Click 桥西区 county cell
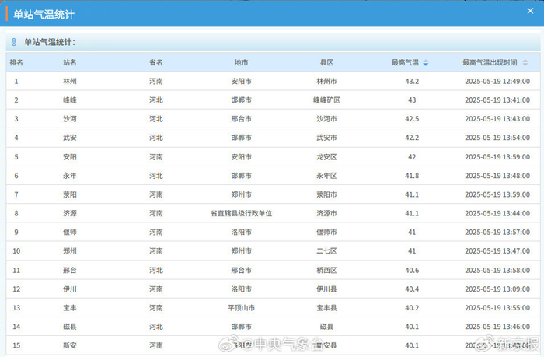Viewport: 544px width, 357px height. pyautogui.click(x=327, y=270)
